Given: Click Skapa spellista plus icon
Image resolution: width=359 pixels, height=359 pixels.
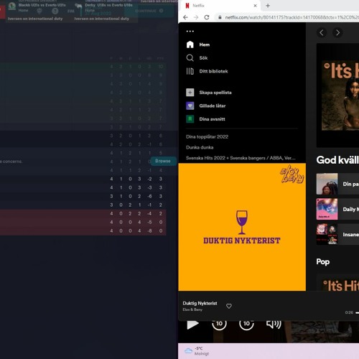Looking at the screenshot, I should click(x=190, y=93).
